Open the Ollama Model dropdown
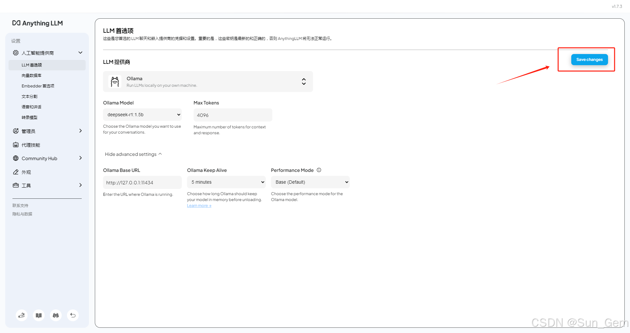The image size is (630, 333). (142, 115)
